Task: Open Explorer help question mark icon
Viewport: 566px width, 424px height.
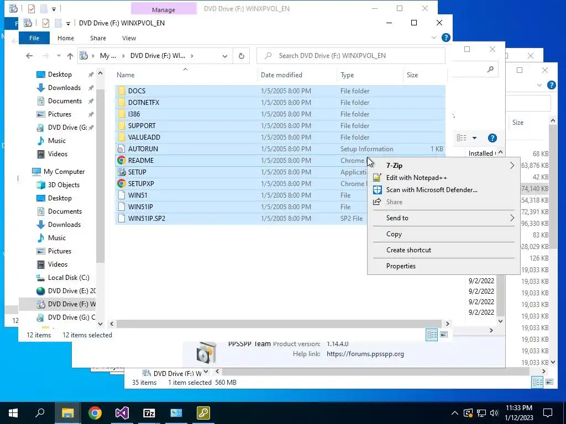Action: click(x=446, y=38)
